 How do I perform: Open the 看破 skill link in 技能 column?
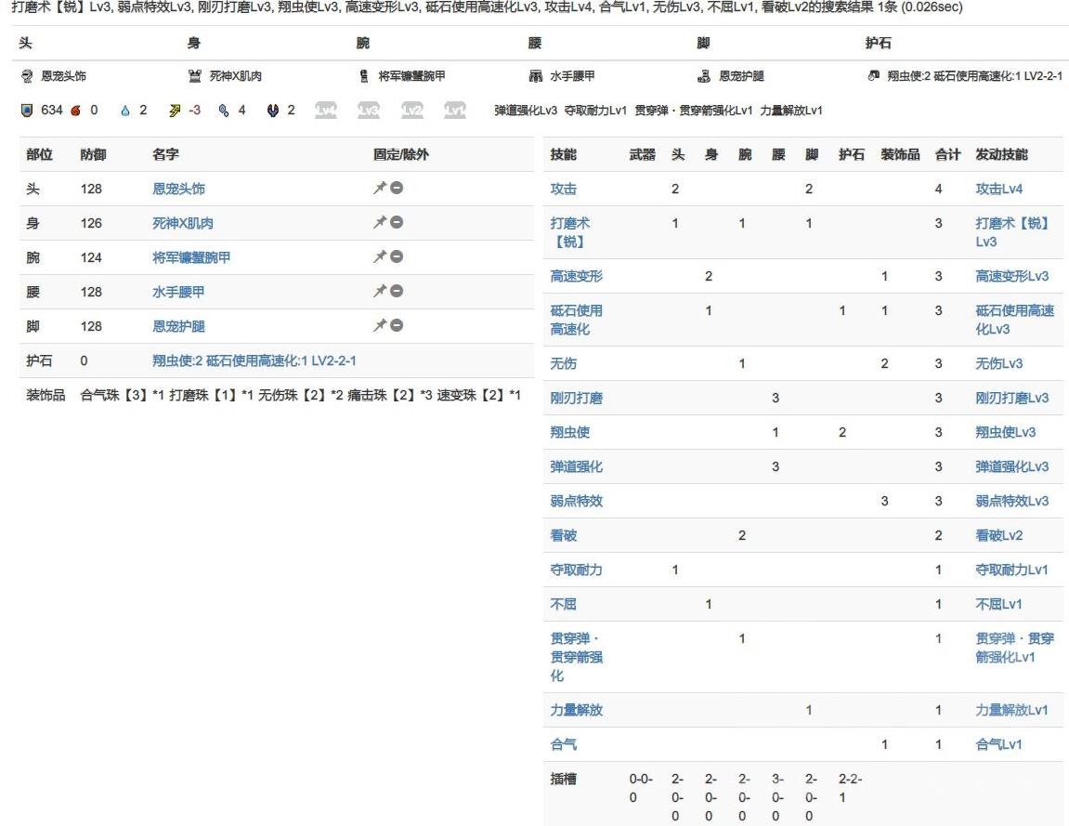point(563,535)
